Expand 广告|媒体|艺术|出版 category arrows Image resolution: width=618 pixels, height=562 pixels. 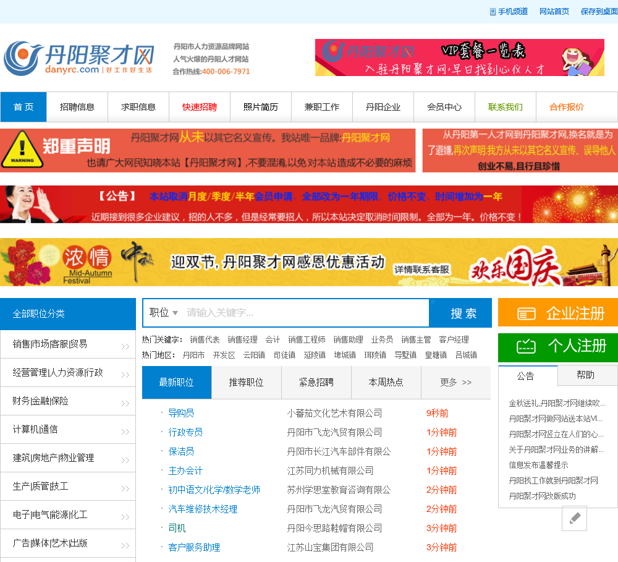point(125,545)
